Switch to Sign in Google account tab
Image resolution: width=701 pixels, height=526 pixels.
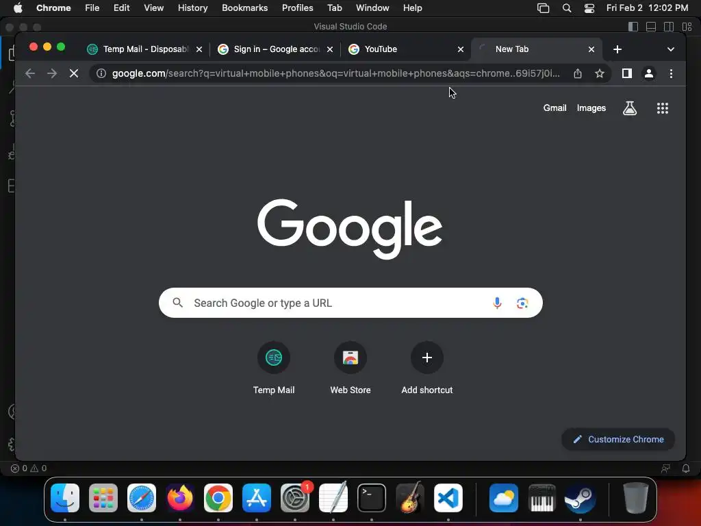click(275, 49)
